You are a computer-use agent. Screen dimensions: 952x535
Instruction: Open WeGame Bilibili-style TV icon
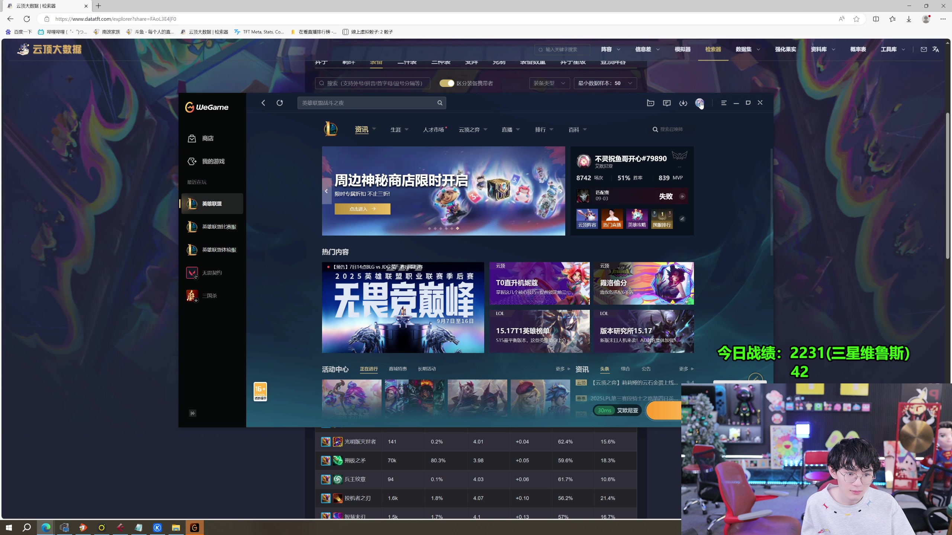coord(650,103)
